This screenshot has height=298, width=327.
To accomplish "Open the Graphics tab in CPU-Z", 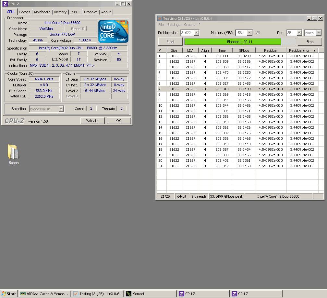I will click(91, 12).
